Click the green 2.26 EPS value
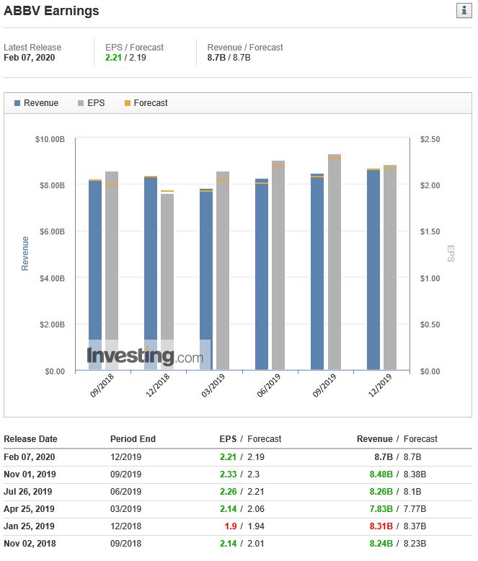Viewport: 478px width, 561px height. (x=229, y=492)
